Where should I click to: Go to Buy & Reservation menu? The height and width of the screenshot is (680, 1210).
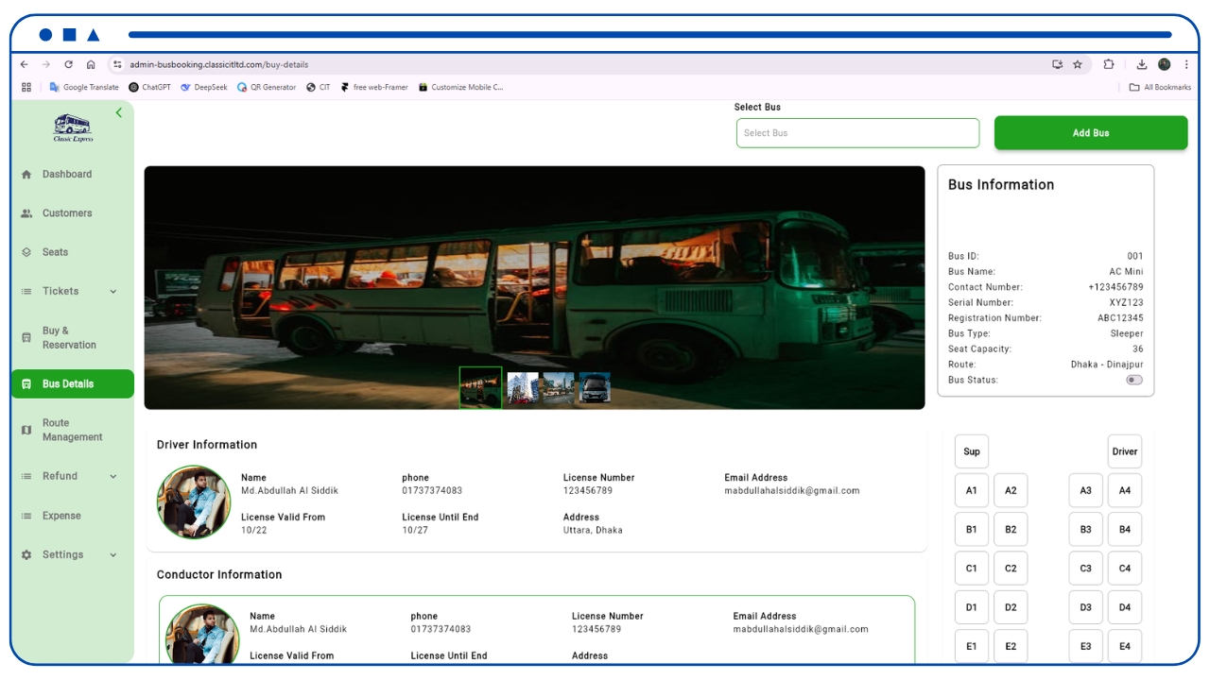click(x=69, y=338)
